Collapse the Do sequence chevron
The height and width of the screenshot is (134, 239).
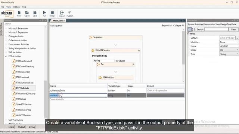pos(133,64)
